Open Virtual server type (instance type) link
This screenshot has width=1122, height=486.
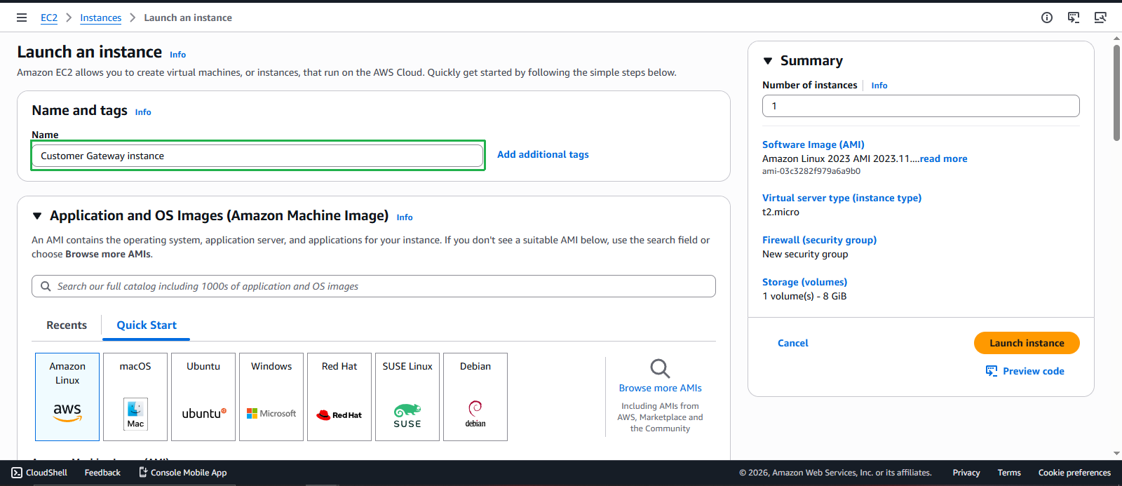(x=842, y=198)
